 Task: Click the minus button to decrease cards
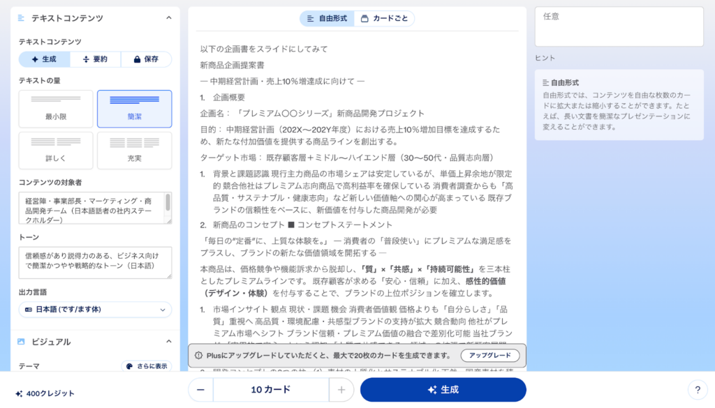coord(201,390)
